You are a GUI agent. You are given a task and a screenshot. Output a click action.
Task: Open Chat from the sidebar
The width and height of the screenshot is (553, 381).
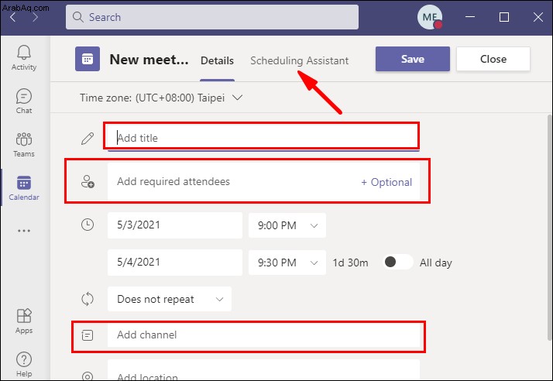pos(24,101)
